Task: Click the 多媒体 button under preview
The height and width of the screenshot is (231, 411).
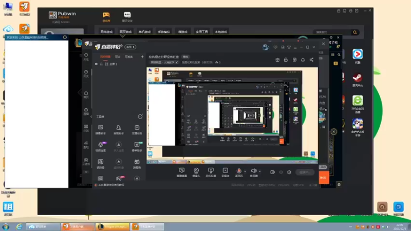Action: tap(226, 172)
